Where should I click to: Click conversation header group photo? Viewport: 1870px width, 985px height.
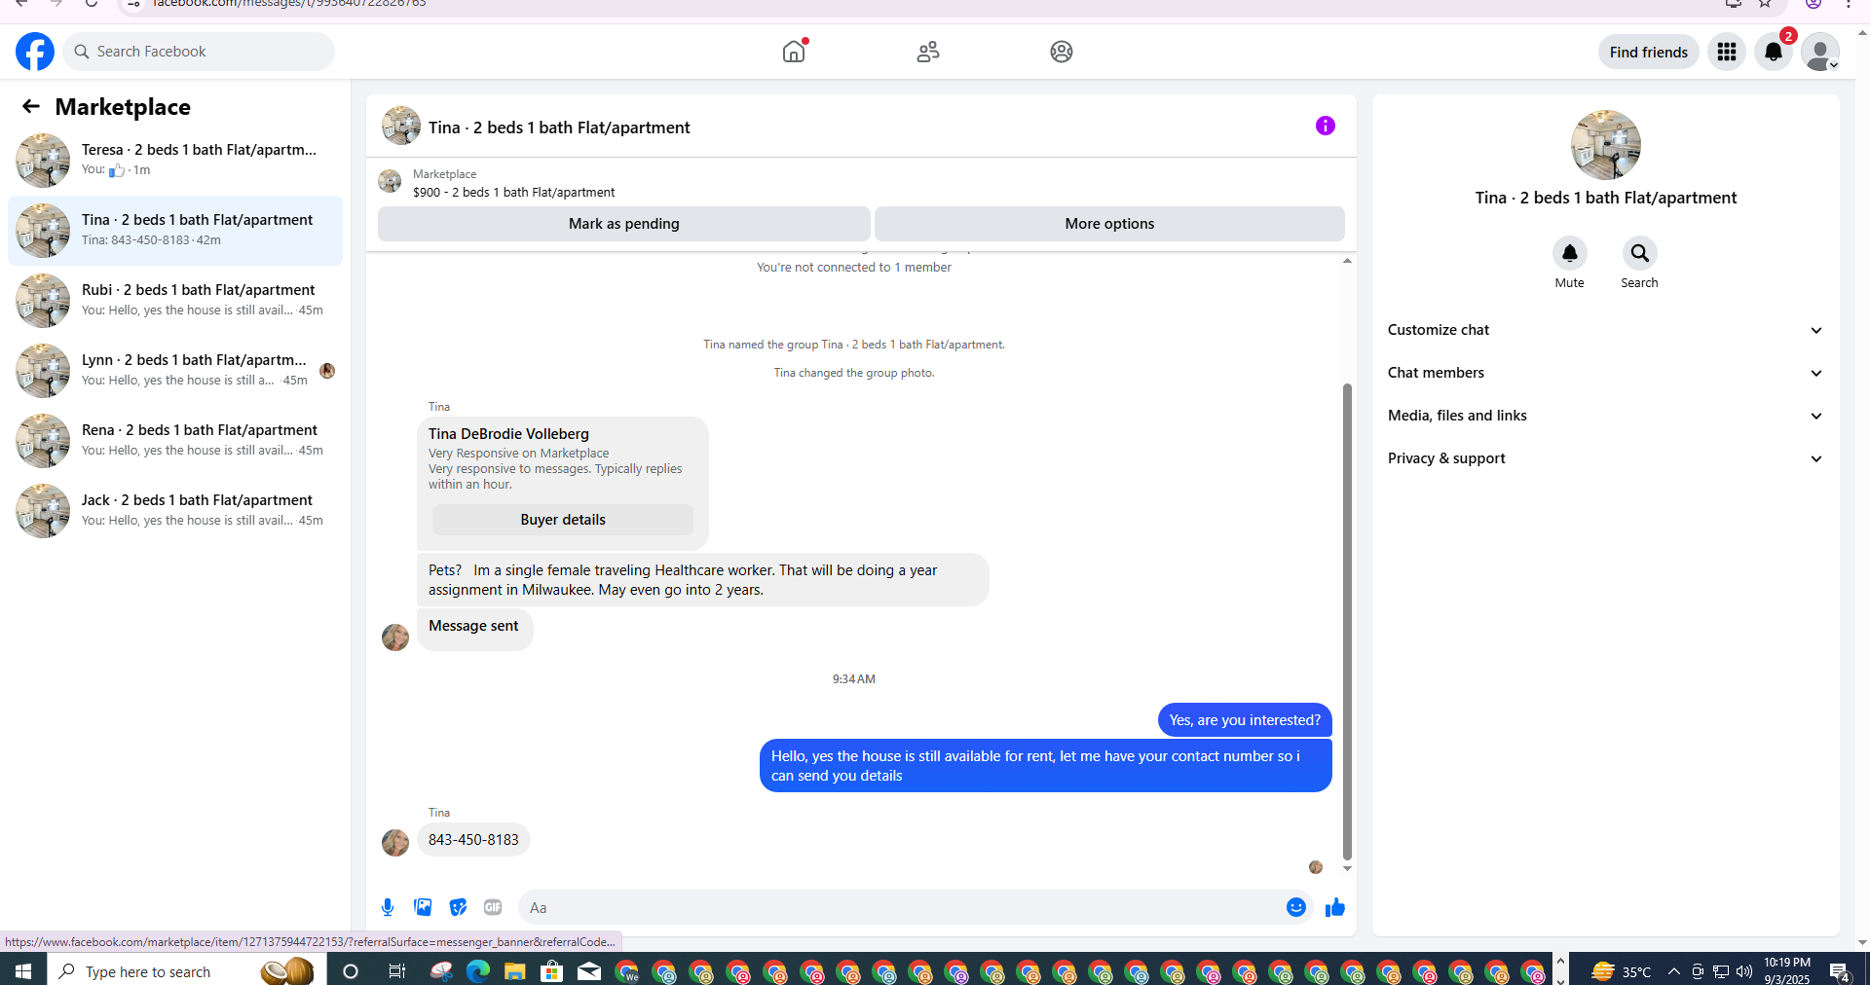pos(401,126)
